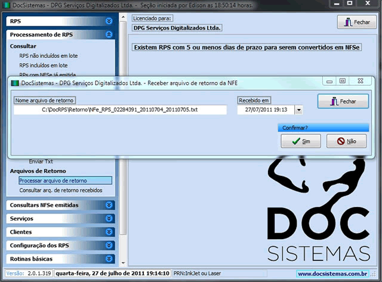Click Fechar button in main window header
The width and height of the screenshot is (382, 282).
coord(357,22)
